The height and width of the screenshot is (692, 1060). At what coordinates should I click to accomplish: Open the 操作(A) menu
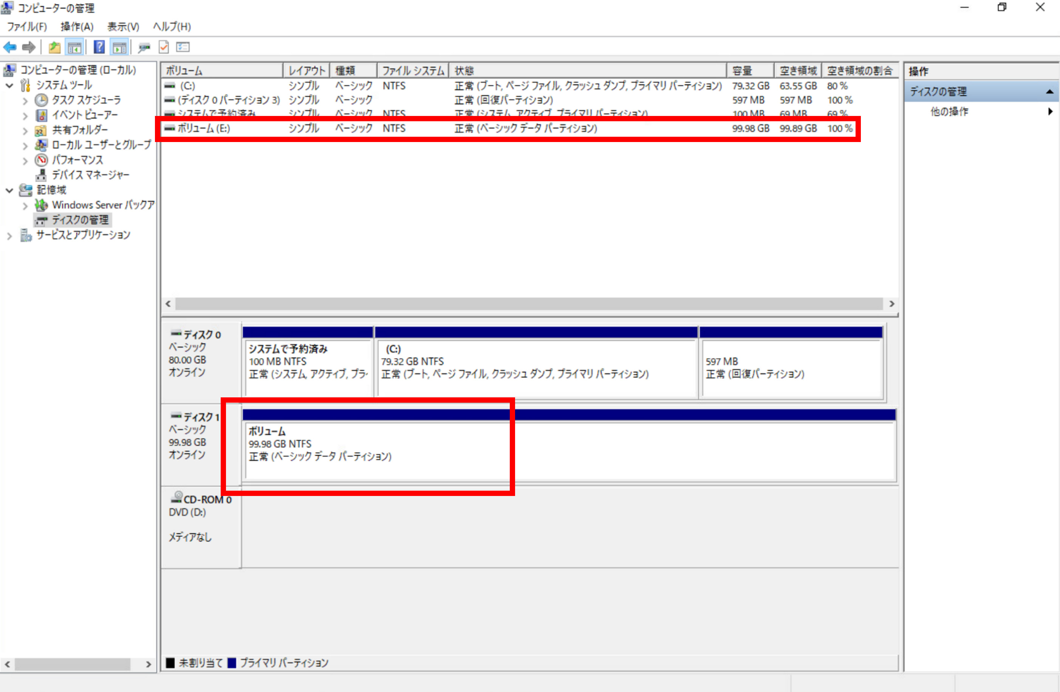77,27
